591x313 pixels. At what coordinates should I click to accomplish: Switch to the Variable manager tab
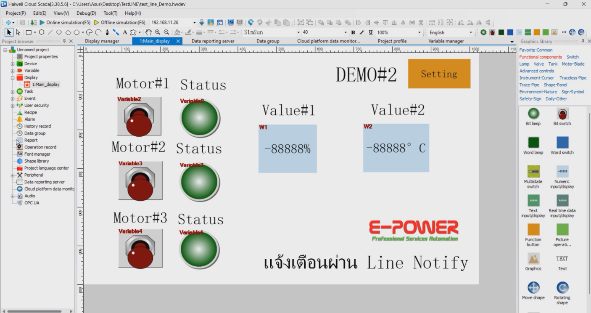446,41
